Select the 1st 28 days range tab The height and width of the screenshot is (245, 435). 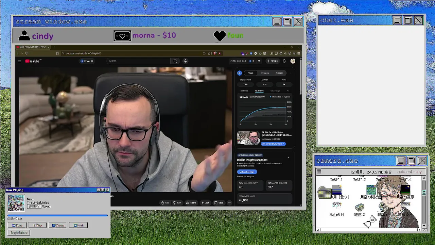275,91
